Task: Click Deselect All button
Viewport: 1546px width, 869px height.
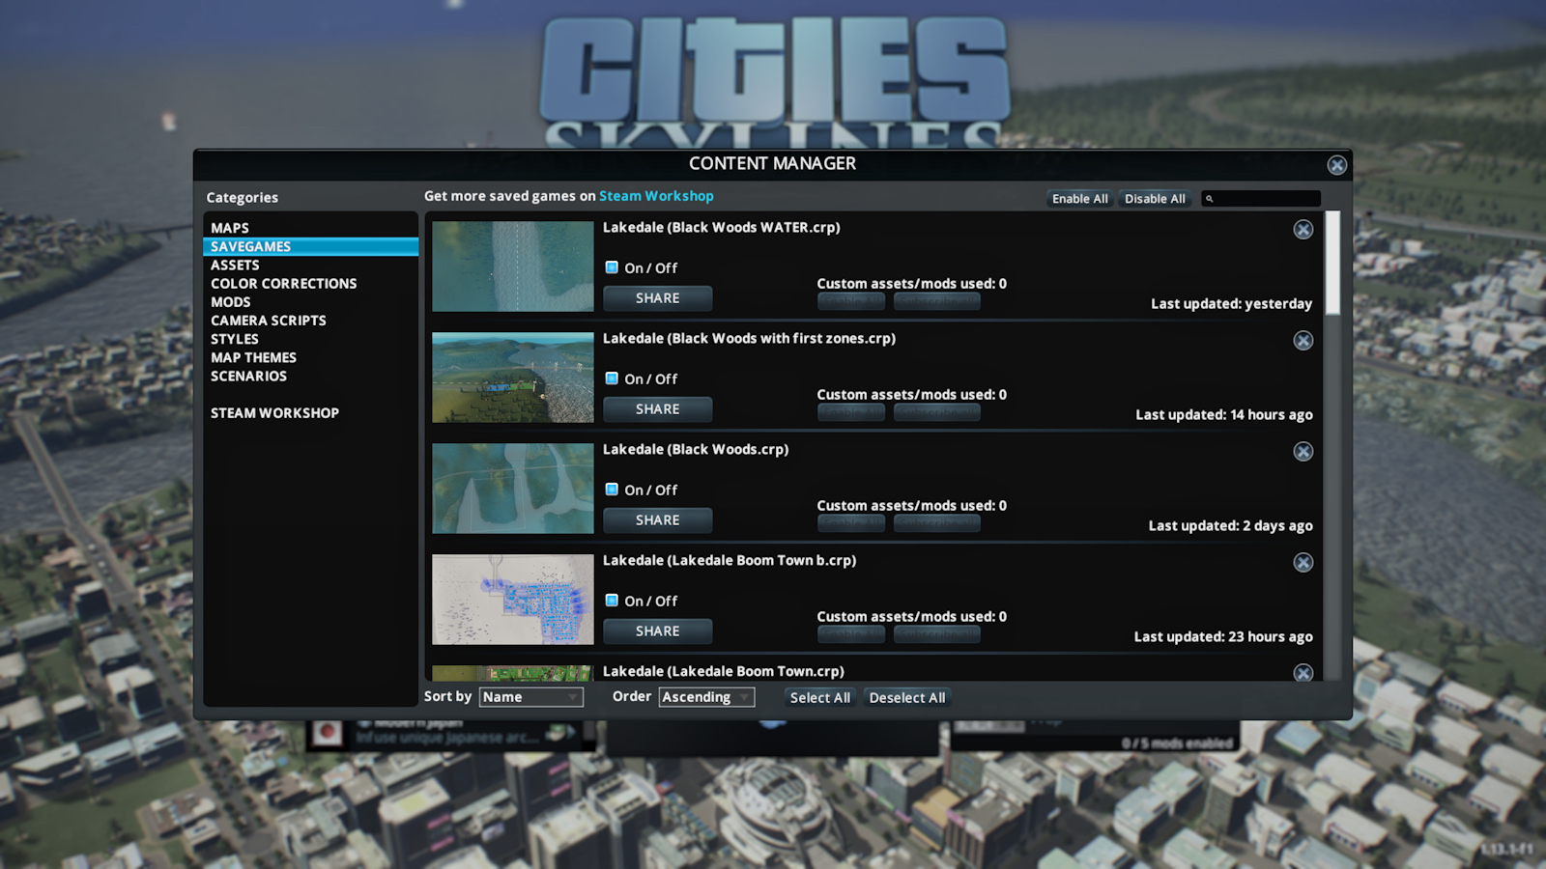Action: (x=907, y=697)
